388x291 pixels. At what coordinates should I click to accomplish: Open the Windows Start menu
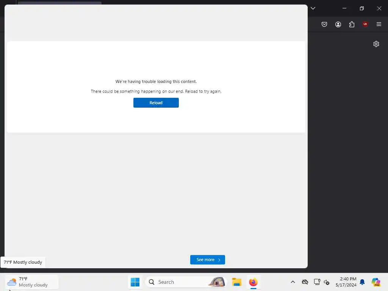click(x=135, y=282)
